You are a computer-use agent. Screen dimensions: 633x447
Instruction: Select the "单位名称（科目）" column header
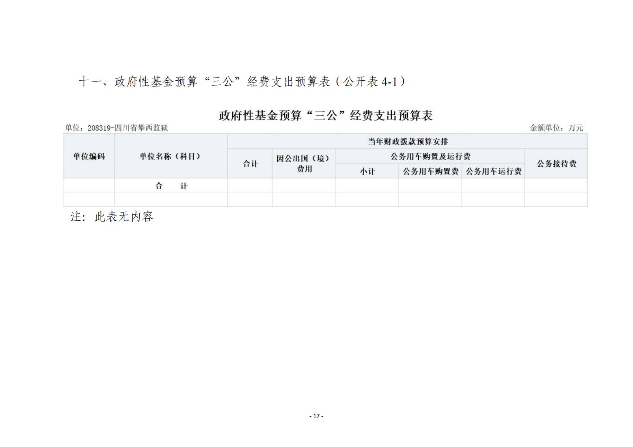pos(171,157)
